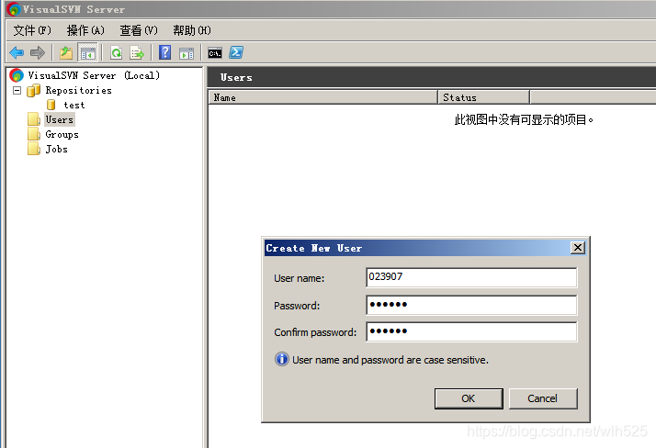Click the info icon beside case sensitive note
The height and width of the screenshot is (448, 656).
click(282, 359)
